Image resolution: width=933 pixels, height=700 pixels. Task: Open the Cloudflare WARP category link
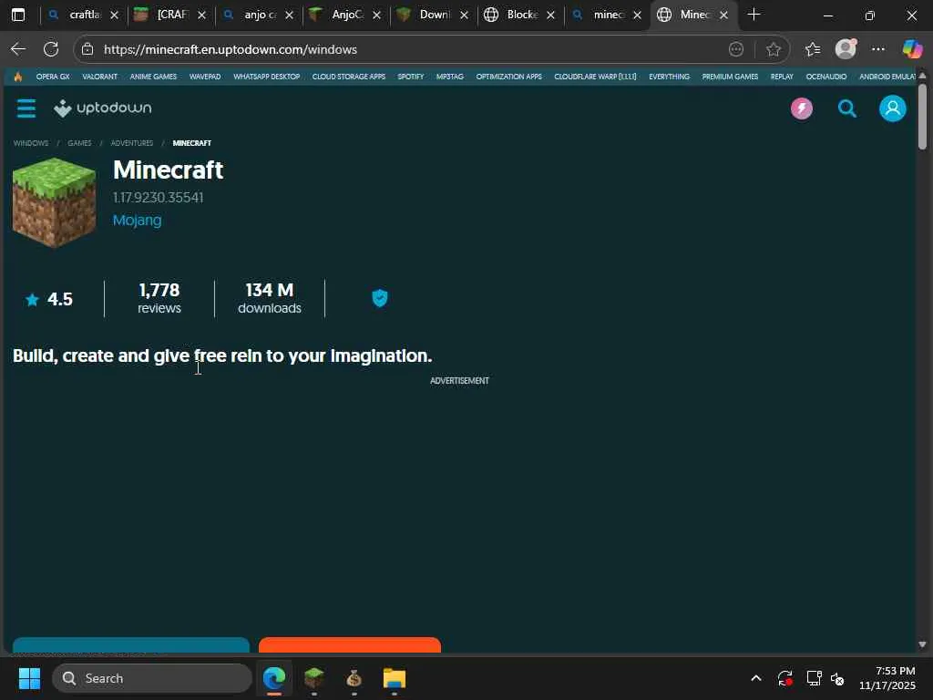[595, 77]
